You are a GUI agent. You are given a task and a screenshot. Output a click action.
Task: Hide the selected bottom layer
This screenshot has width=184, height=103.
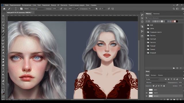[x=147, y=96]
